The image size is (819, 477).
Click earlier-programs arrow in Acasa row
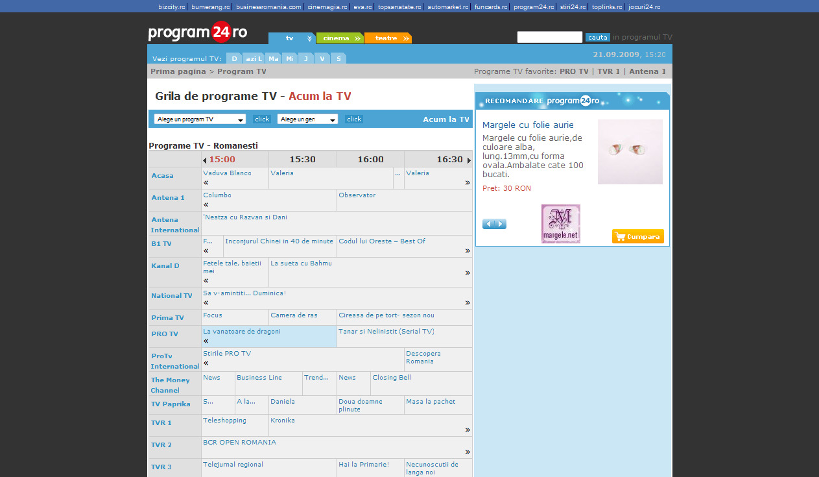point(206,183)
